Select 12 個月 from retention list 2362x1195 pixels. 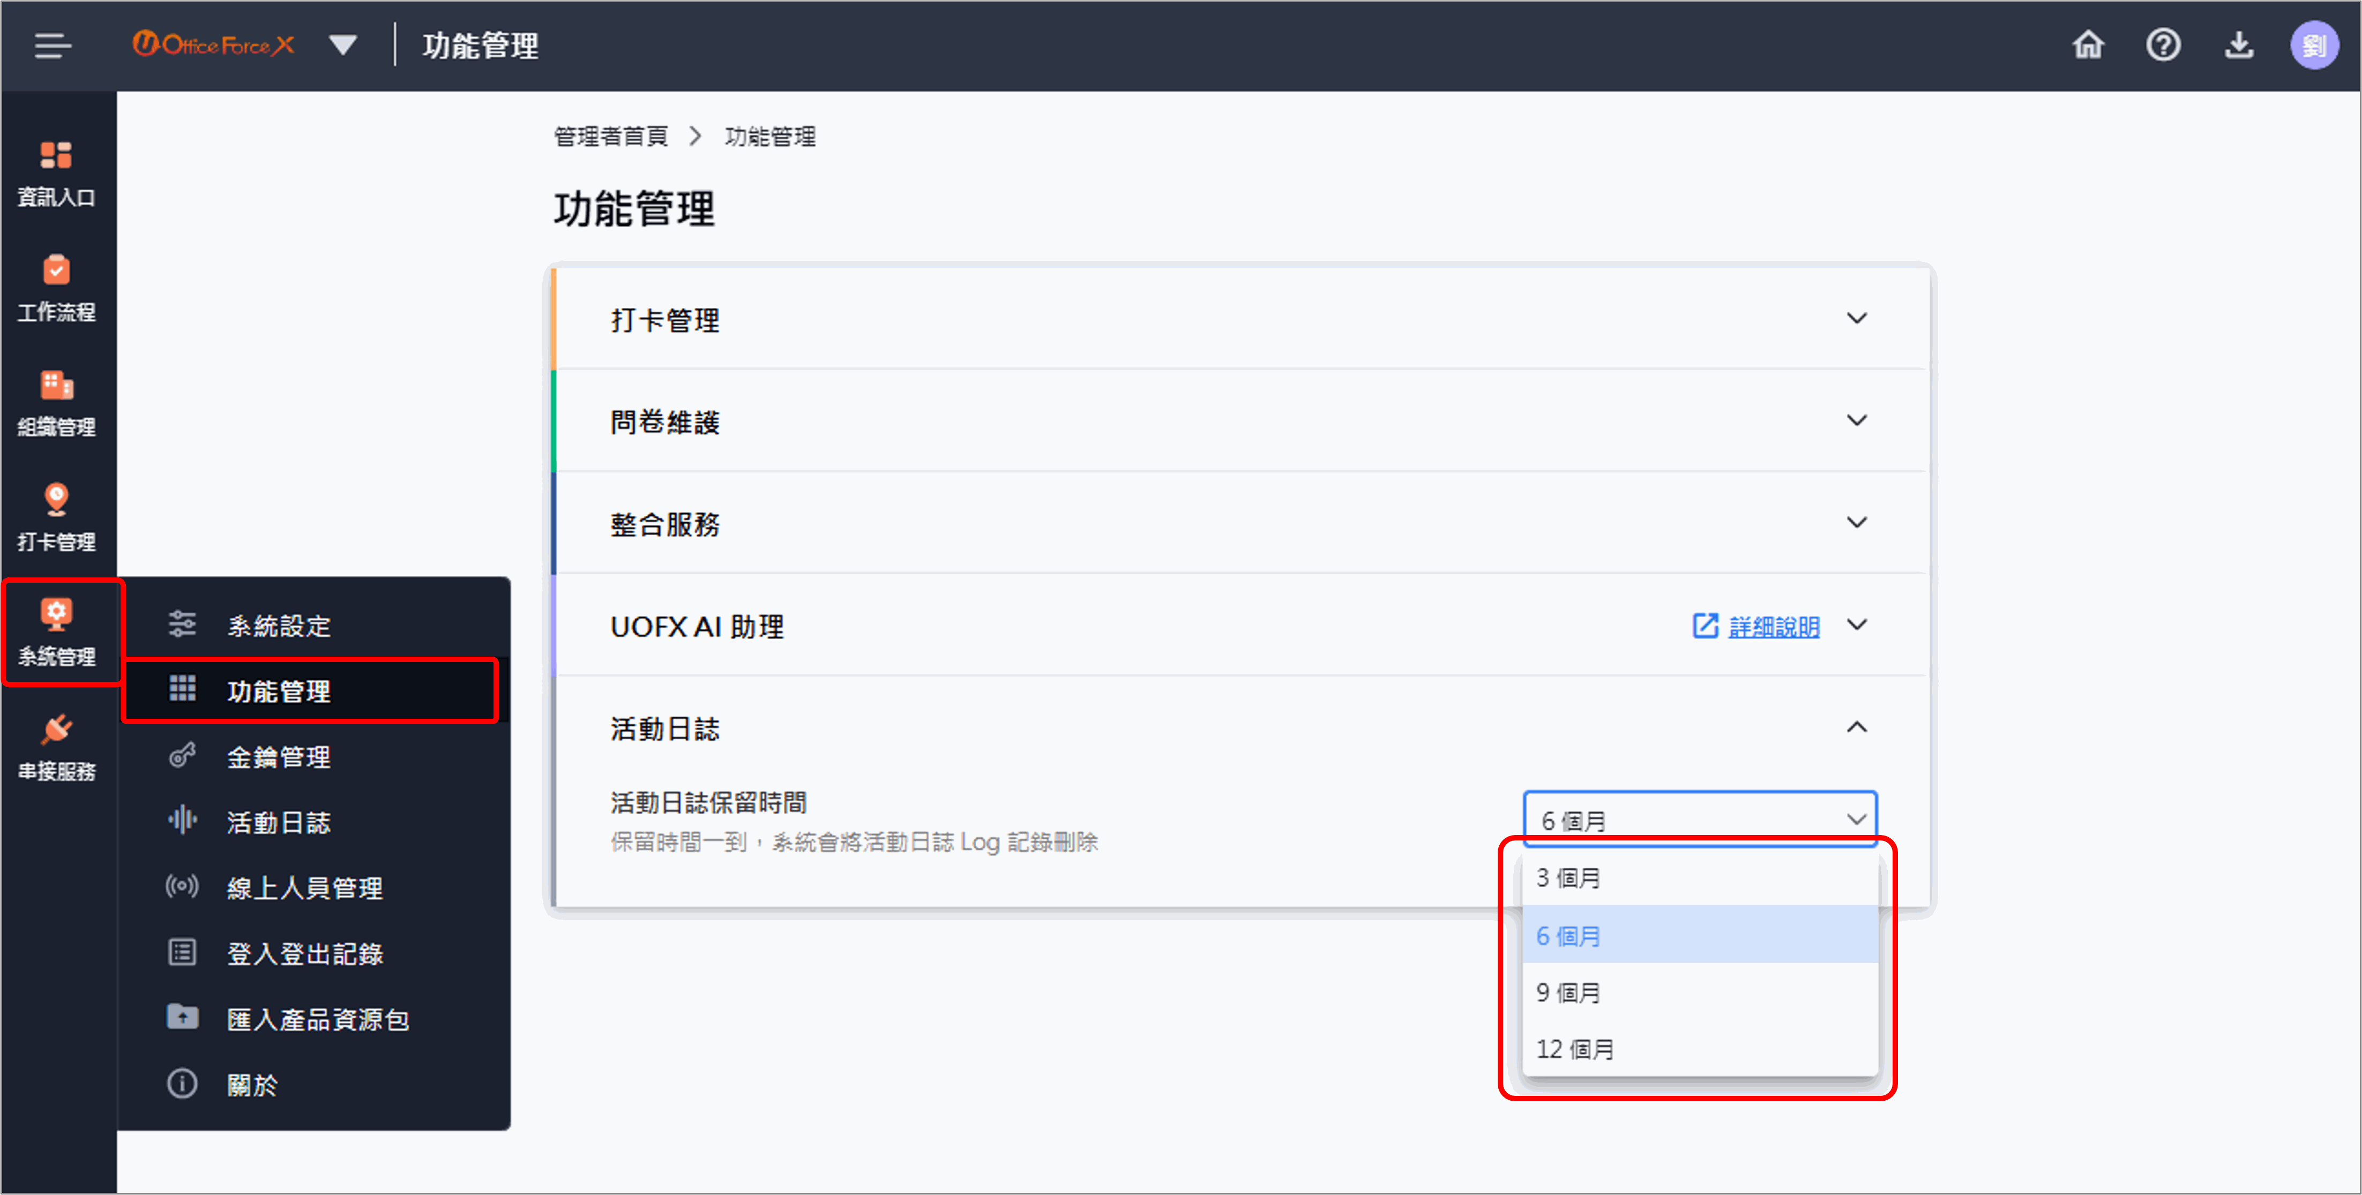(1575, 1049)
